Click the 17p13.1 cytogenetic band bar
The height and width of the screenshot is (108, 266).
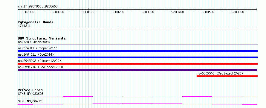[137, 29]
